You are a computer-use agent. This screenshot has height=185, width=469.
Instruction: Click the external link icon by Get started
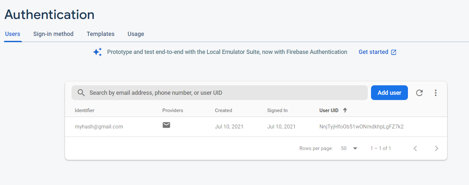click(x=394, y=52)
